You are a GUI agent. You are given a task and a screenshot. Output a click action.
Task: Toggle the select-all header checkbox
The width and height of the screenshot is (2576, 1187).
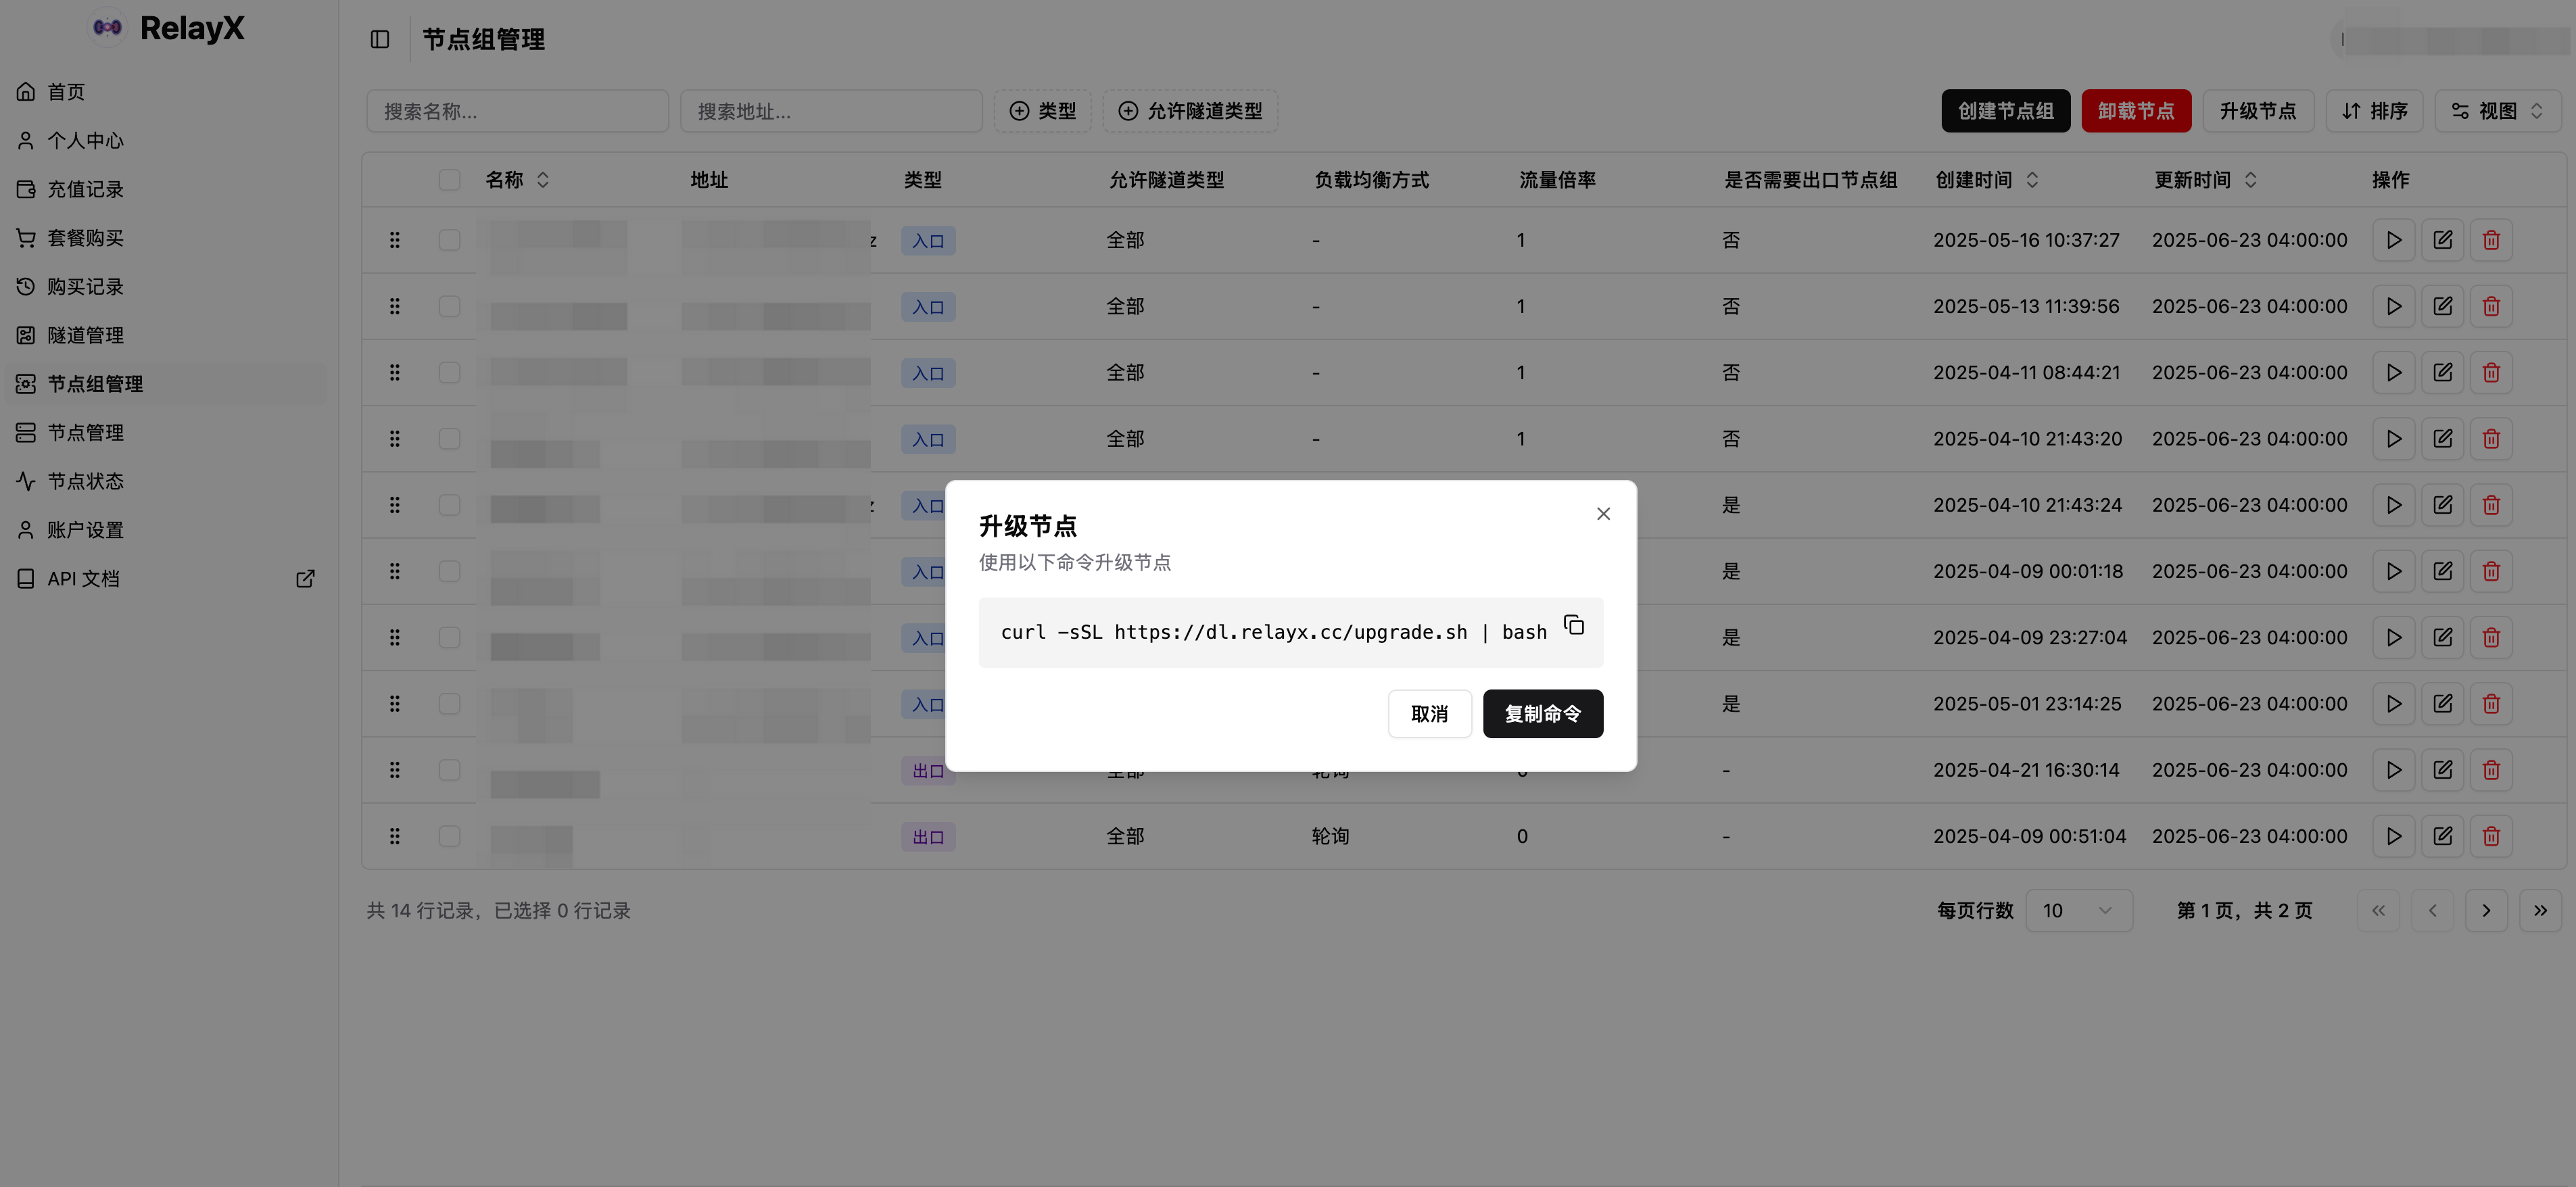pos(449,180)
